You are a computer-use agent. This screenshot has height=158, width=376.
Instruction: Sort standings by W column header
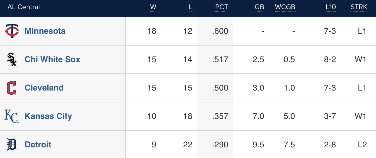[x=153, y=7]
